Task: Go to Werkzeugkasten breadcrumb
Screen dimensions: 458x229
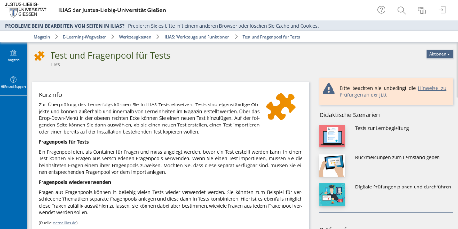Action: (135, 37)
